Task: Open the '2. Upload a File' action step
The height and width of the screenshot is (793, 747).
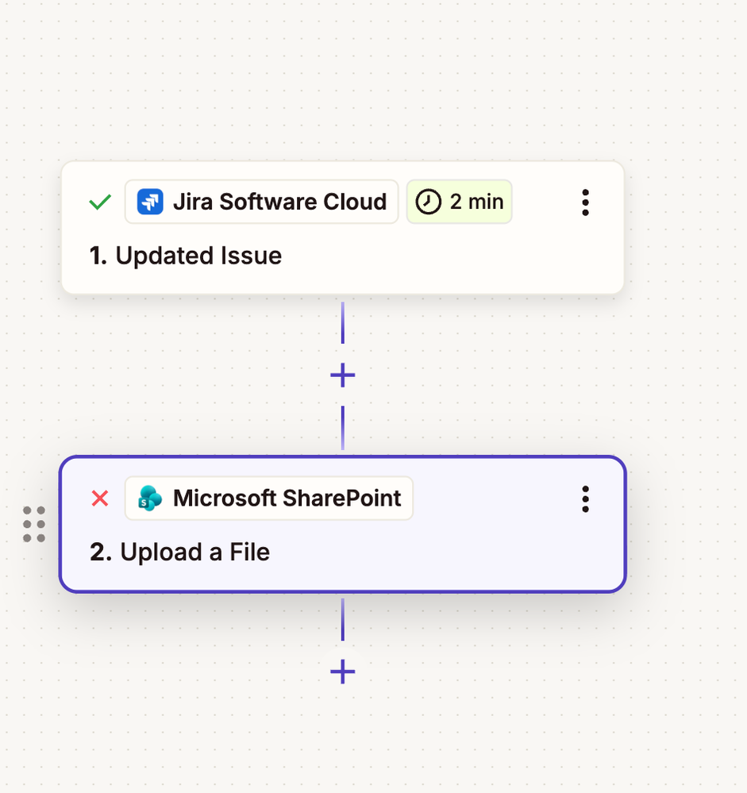Action: [x=342, y=525]
